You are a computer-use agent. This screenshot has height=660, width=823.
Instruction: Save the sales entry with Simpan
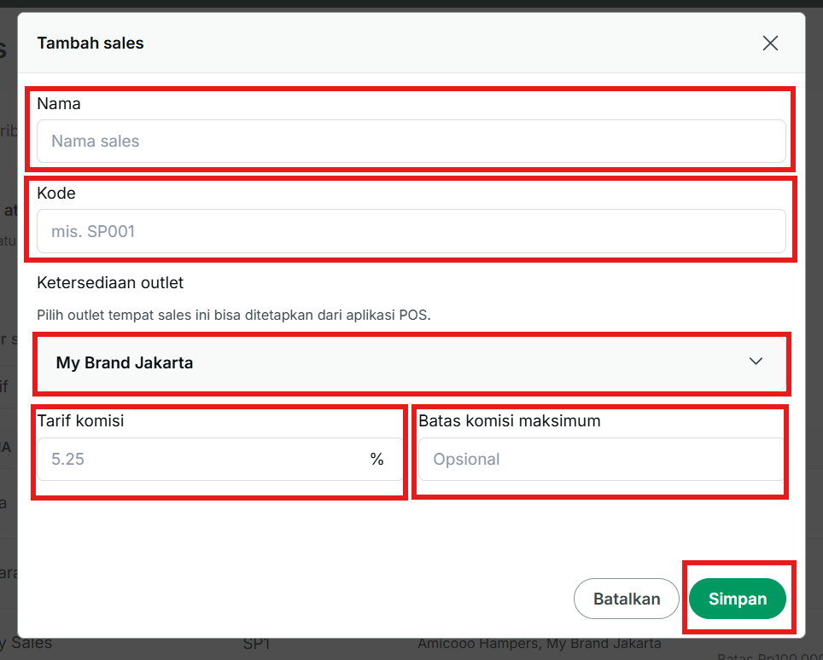tap(738, 599)
